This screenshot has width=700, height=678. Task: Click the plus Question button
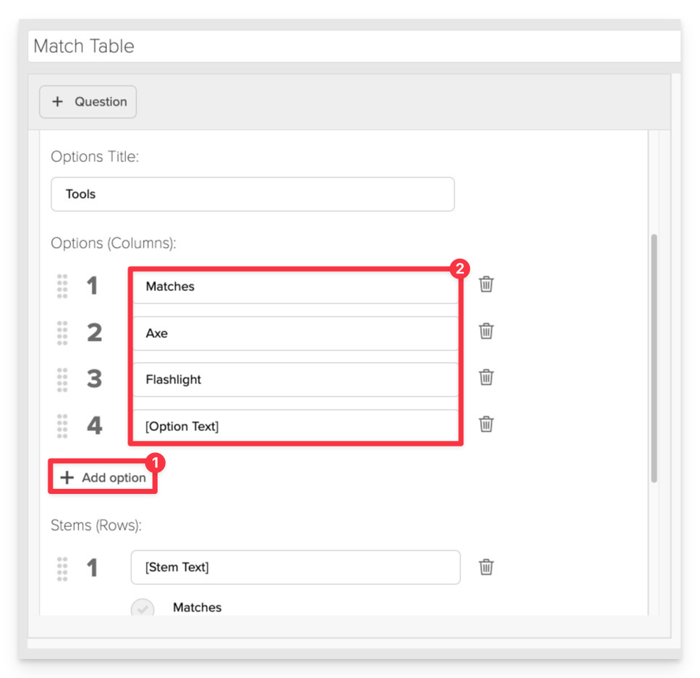pos(88,102)
